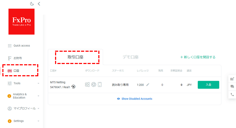
Task: Download the mobile app via phone icon
Action: click(100, 85)
